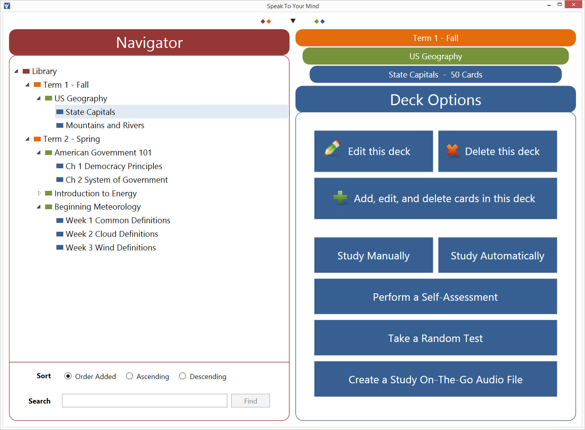This screenshot has height=430, width=585.
Task: Select the American Government 101 label
Action: [103, 153]
